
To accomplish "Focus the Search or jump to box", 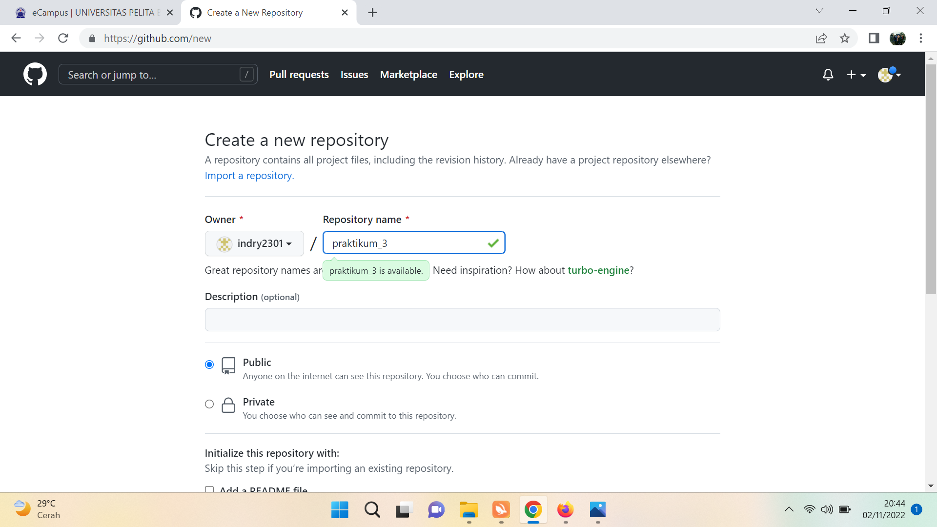I will click(158, 75).
